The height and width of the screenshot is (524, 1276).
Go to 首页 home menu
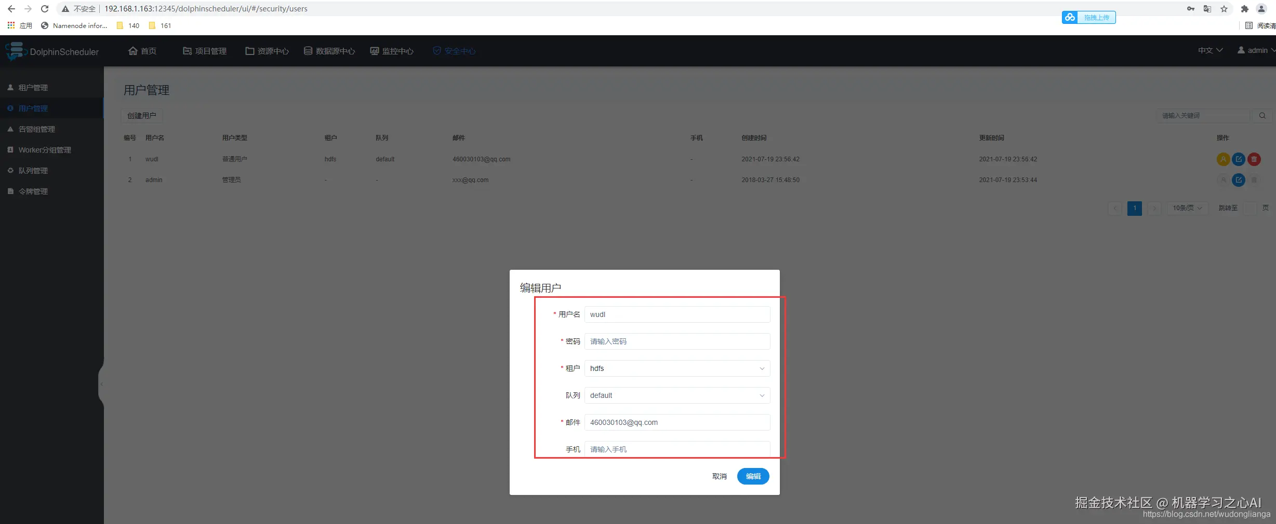click(142, 51)
